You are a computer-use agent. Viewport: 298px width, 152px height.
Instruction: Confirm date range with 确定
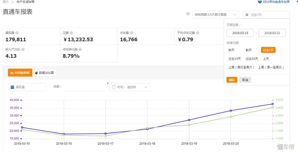(x=232, y=80)
